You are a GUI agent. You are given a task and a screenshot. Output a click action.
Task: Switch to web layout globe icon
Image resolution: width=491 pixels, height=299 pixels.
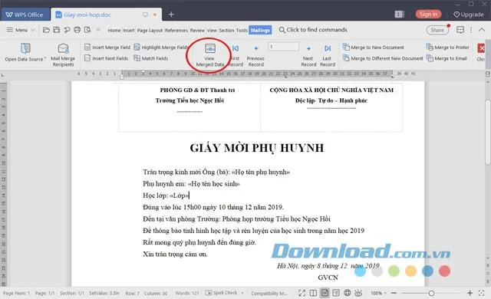348,293
